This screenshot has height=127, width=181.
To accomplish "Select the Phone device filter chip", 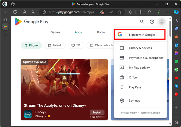I will (31, 45).
